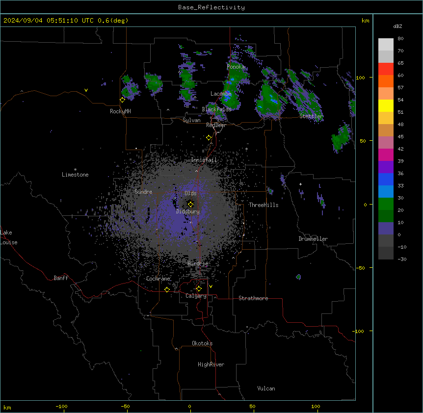The width and height of the screenshot is (423, 413).
Task: Click the yellow diamond marker at Calgary
Action: point(199,289)
